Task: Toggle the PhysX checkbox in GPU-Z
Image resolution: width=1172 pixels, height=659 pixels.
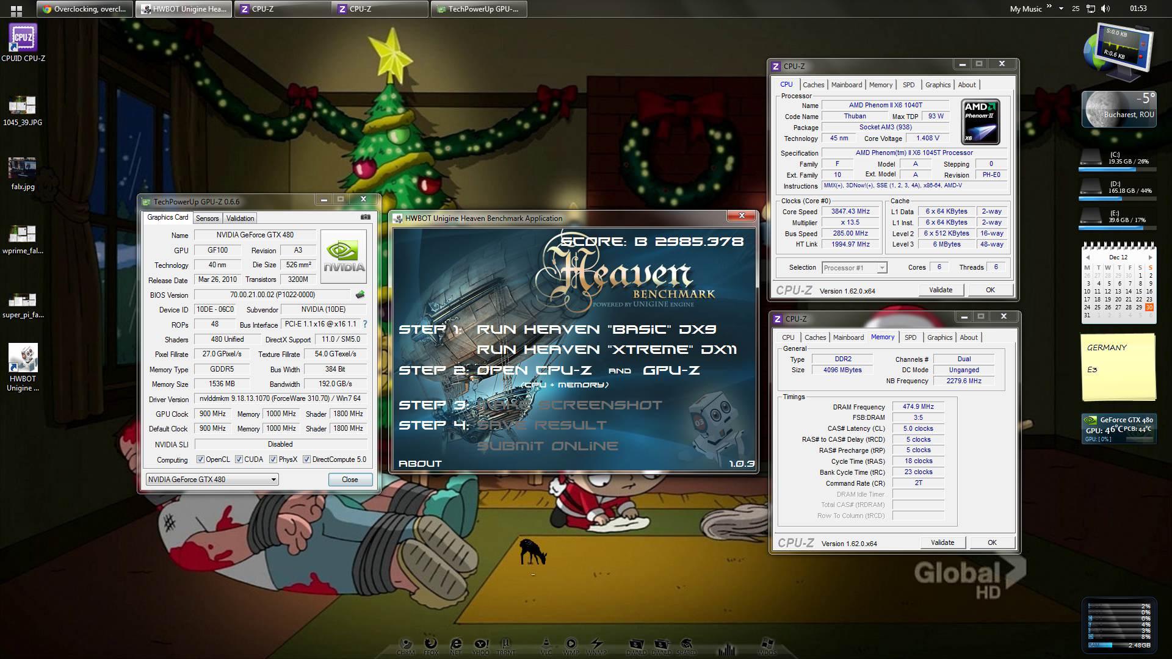Action: [x=273, y=459]
